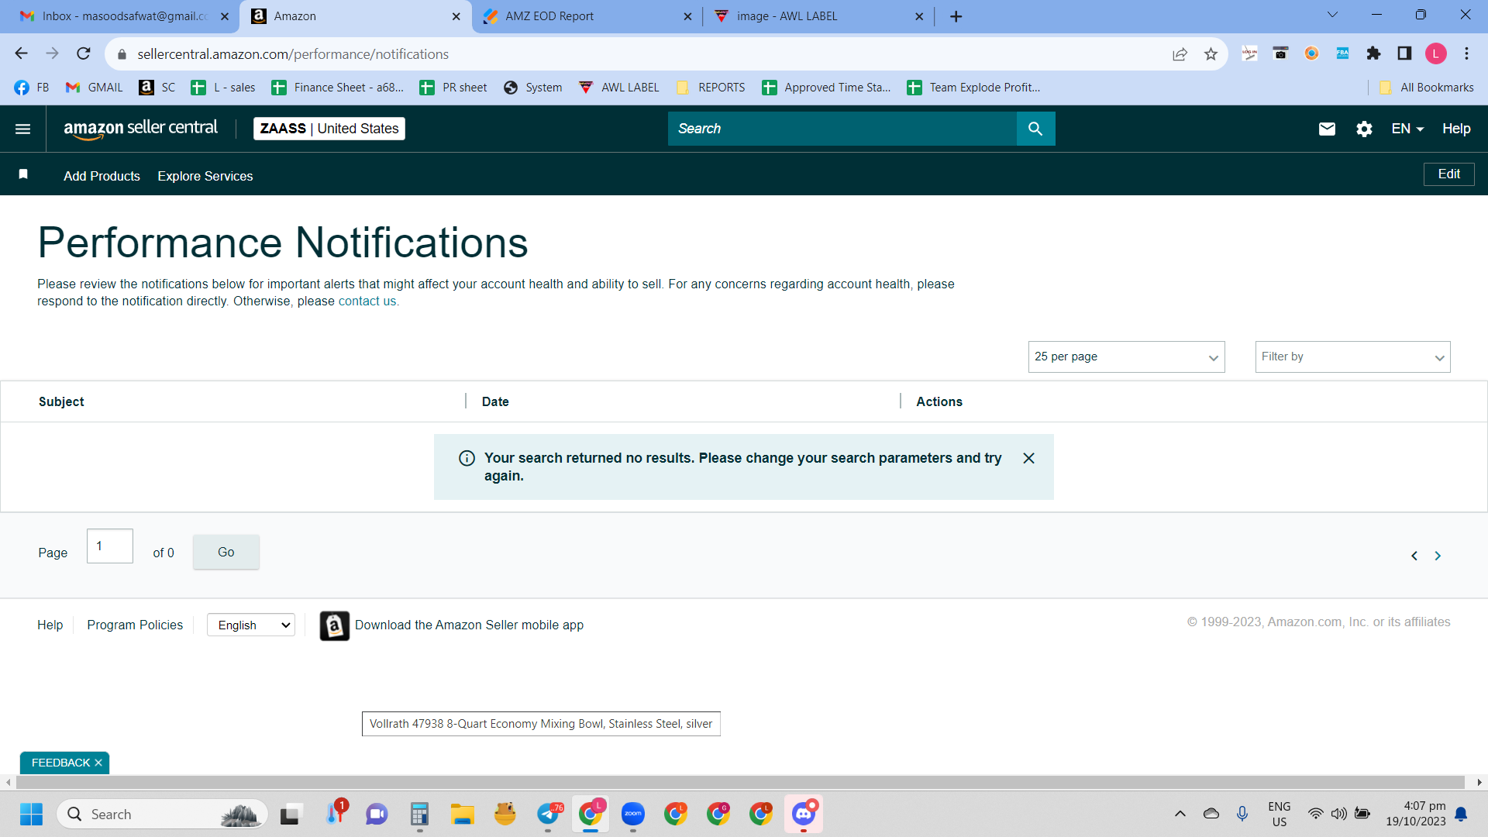The height and width of the screenshot is (837, 1488).
Task: Open Explore Services menu item
Action: tap(205, 177)
